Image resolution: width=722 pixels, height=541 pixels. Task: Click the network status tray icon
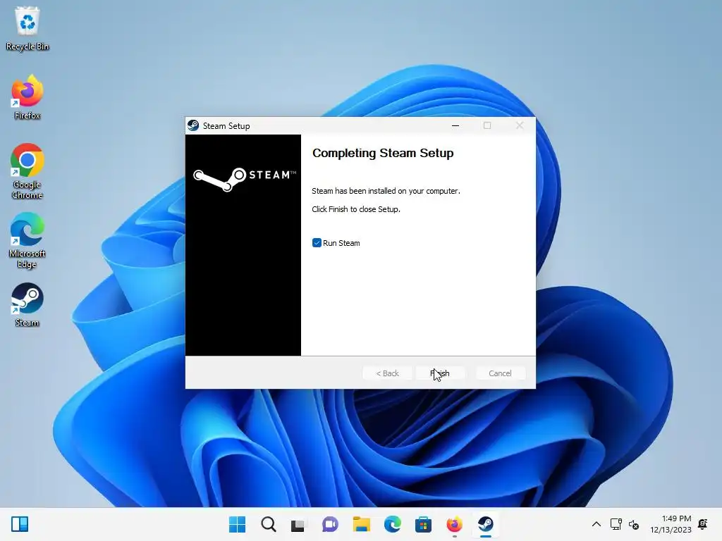click(616, 524)
